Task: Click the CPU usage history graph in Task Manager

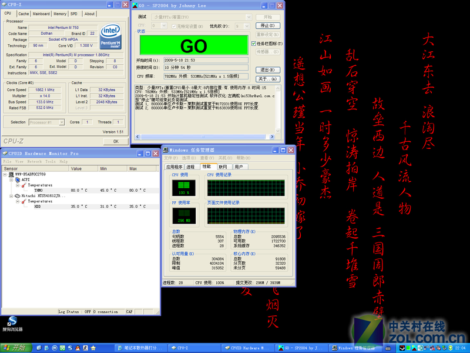Action: click(x=246, y=188)
